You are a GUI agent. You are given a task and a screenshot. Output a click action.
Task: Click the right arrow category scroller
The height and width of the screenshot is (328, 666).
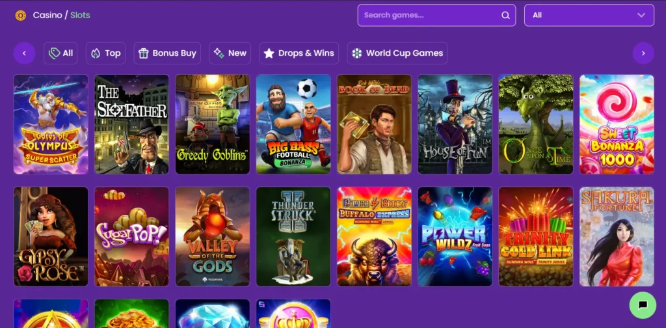click(643, 53)
